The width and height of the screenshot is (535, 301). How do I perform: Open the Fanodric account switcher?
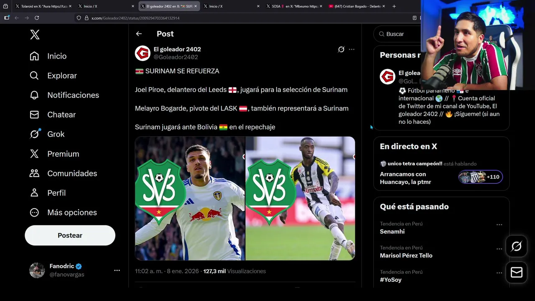tap(74, 270)
